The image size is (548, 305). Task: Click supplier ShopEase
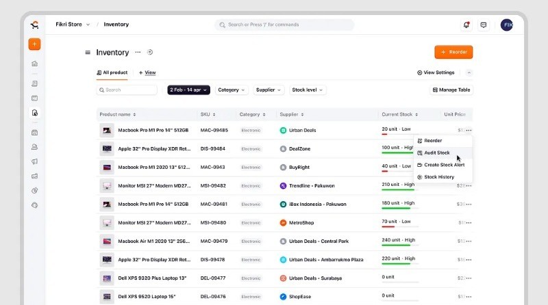(300, 297)
